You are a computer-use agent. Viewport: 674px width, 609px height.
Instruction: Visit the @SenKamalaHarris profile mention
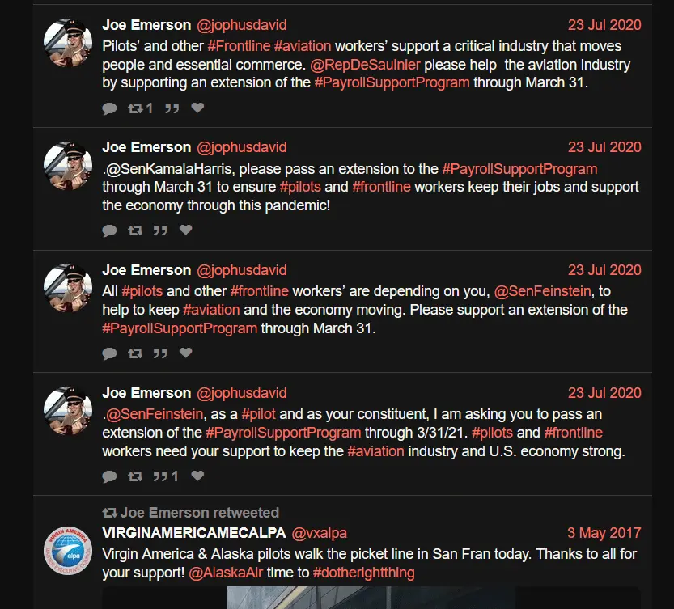click(169, 169)
